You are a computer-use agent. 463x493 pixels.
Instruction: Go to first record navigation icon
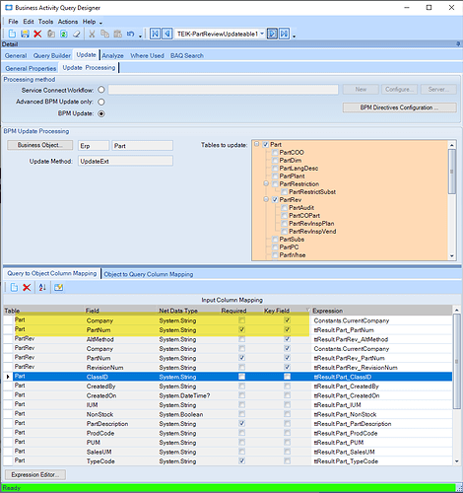point(155,34)
